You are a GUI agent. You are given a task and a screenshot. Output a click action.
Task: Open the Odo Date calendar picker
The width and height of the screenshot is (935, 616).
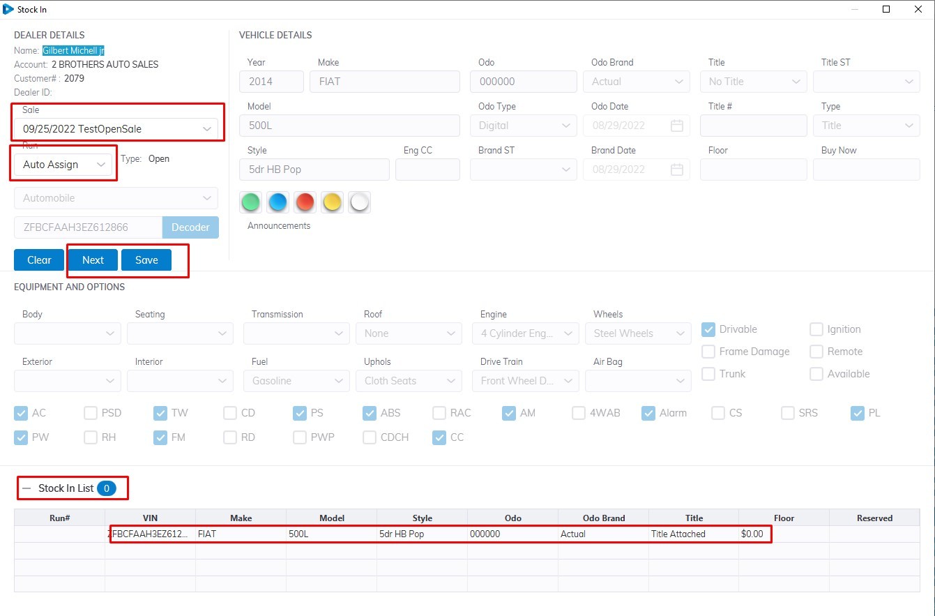676,126
